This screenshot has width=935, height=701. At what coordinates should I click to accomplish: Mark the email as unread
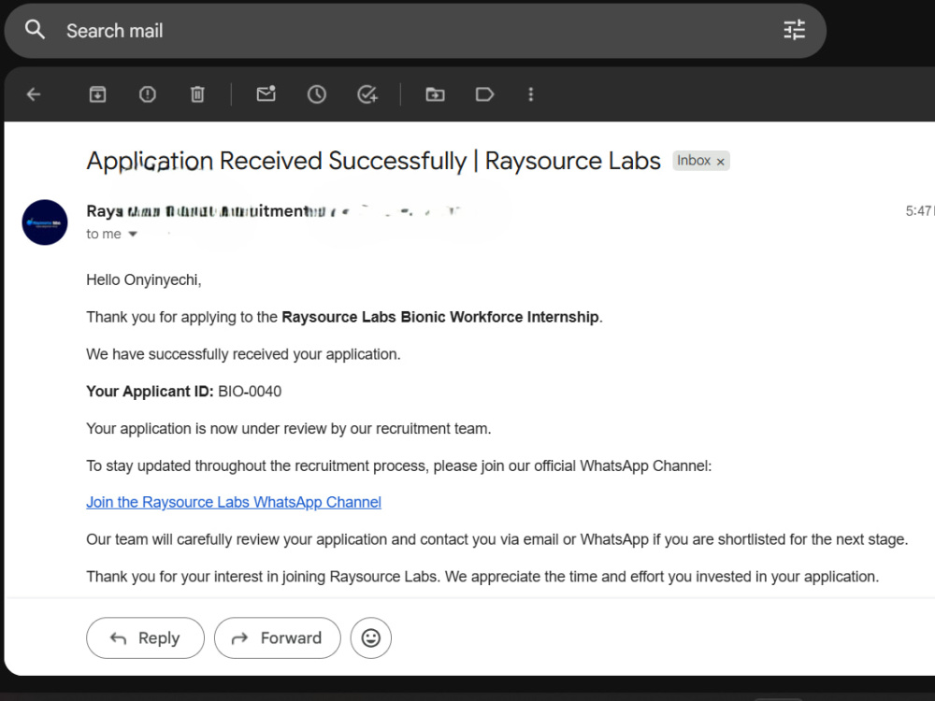[x=266, y=93]
